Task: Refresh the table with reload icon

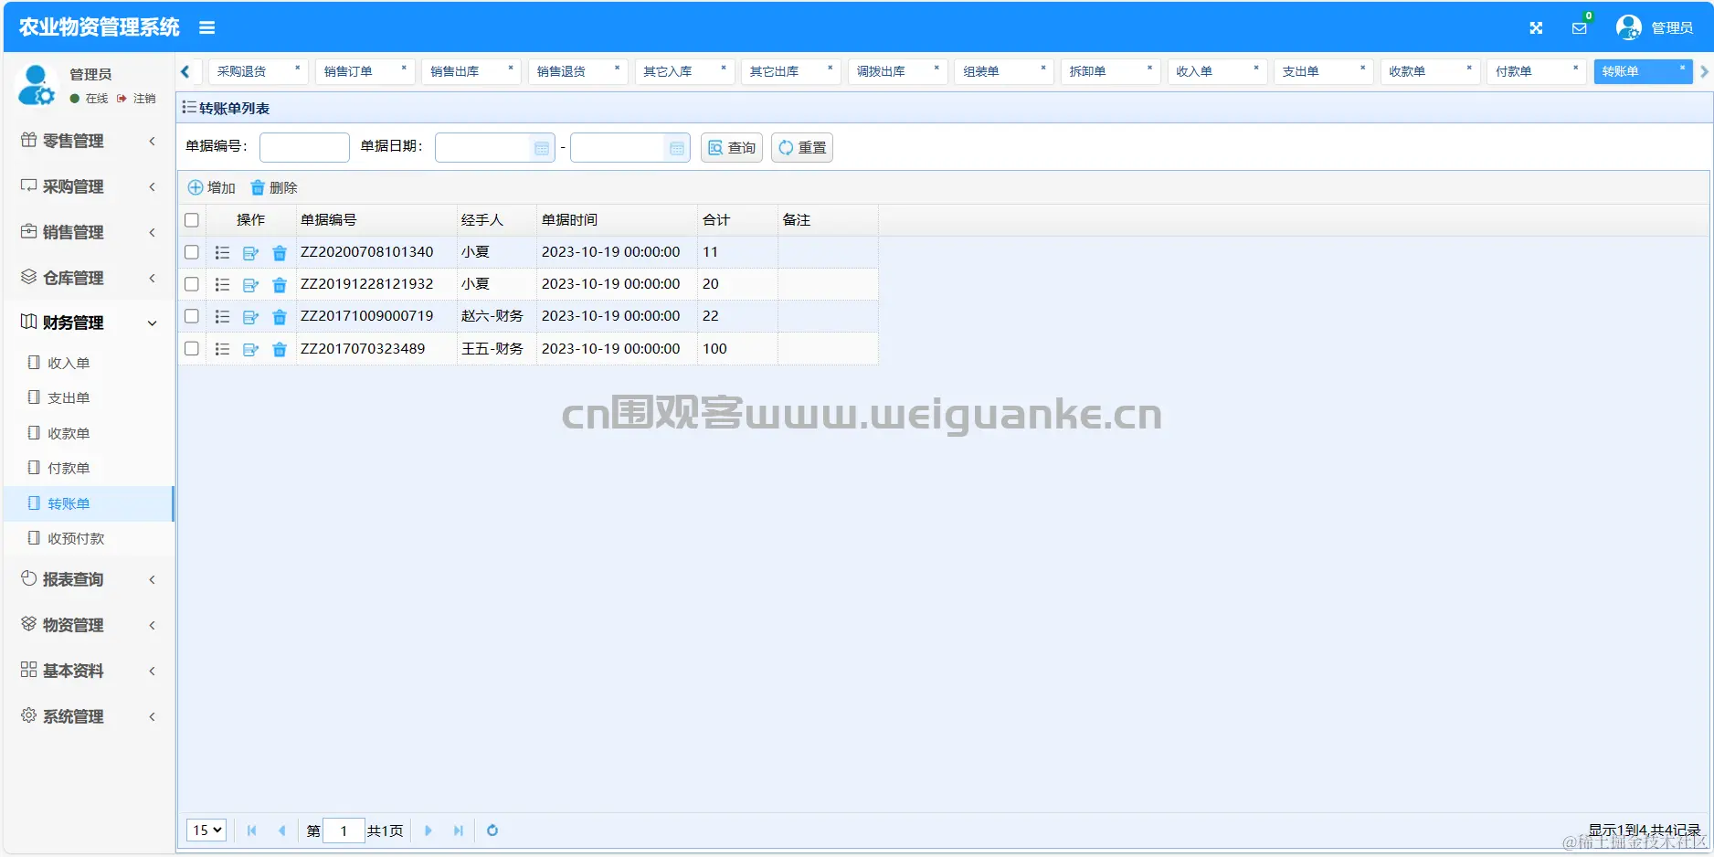Action: 492,831
